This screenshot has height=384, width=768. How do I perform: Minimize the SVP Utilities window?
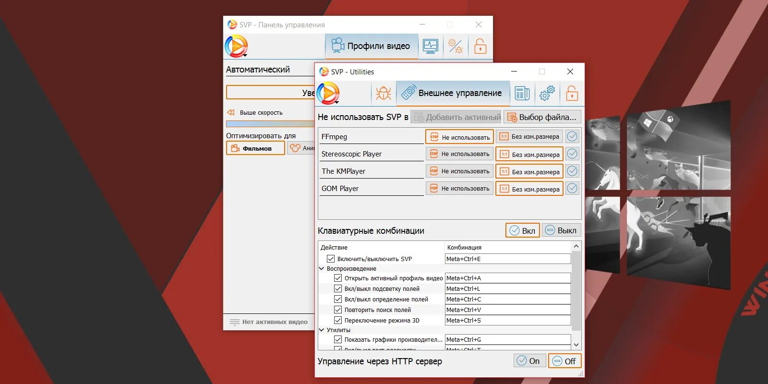coord(514,72)
